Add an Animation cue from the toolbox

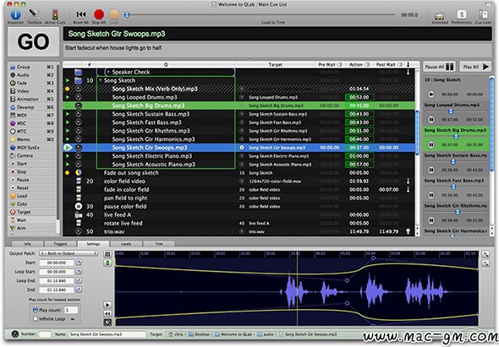[x=32, y=99]
